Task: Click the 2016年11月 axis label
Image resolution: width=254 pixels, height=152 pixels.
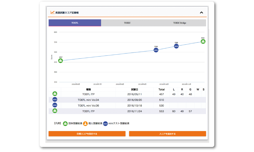Action: click(x=187, y=84)
